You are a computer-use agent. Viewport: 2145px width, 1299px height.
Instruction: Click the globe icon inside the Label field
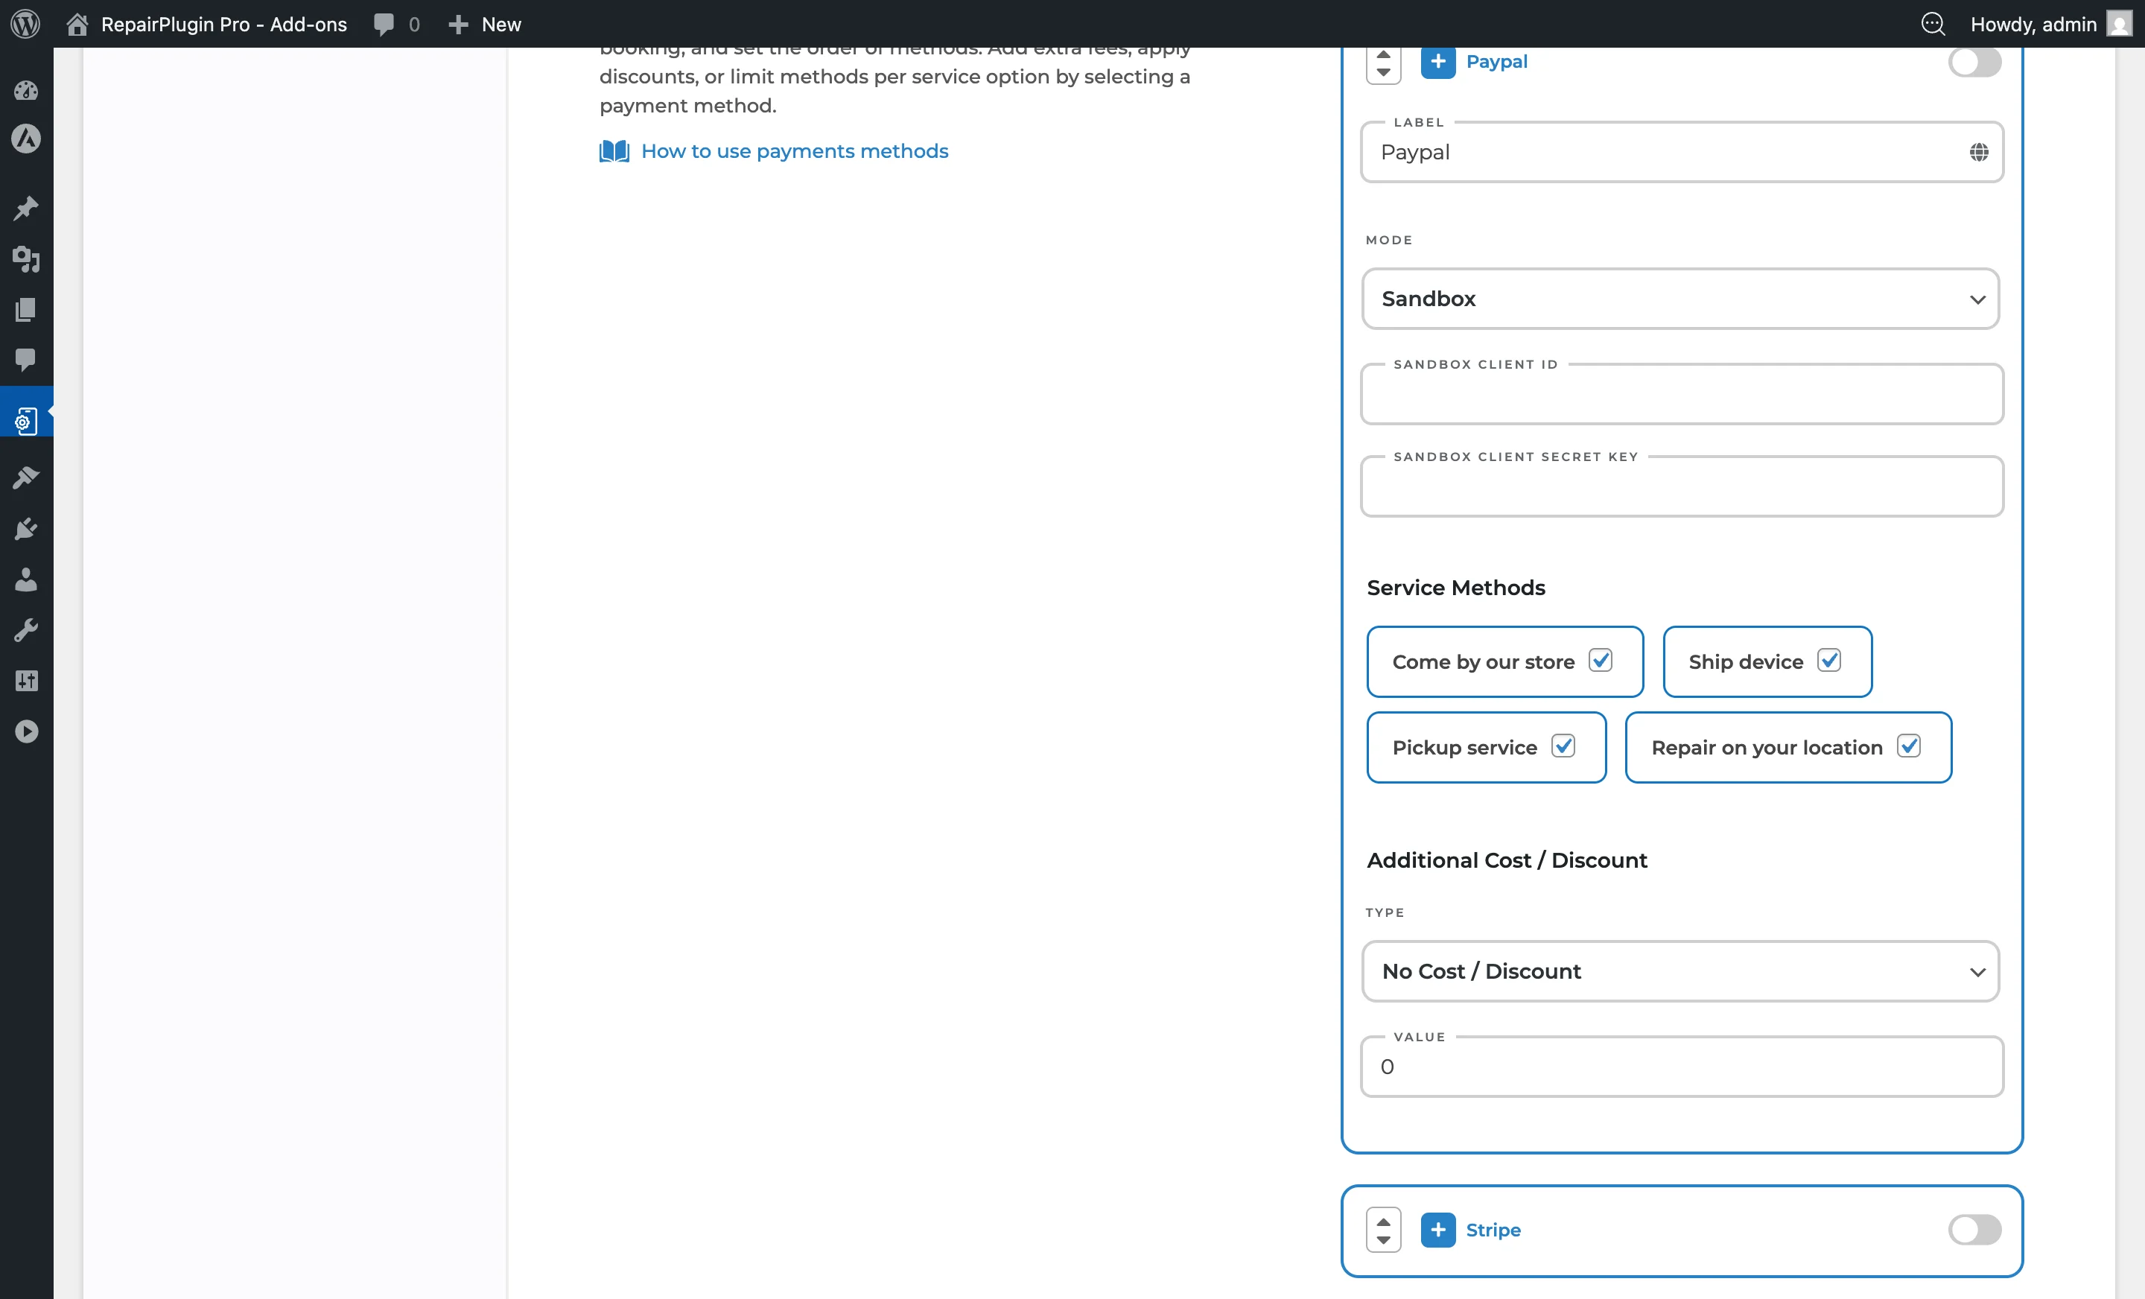pyautogui.click(x=1980, y=151)
